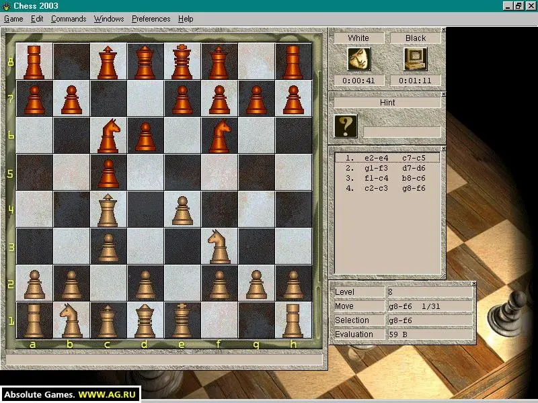Select move d7-d6 in move list

[x=414, y=169]
